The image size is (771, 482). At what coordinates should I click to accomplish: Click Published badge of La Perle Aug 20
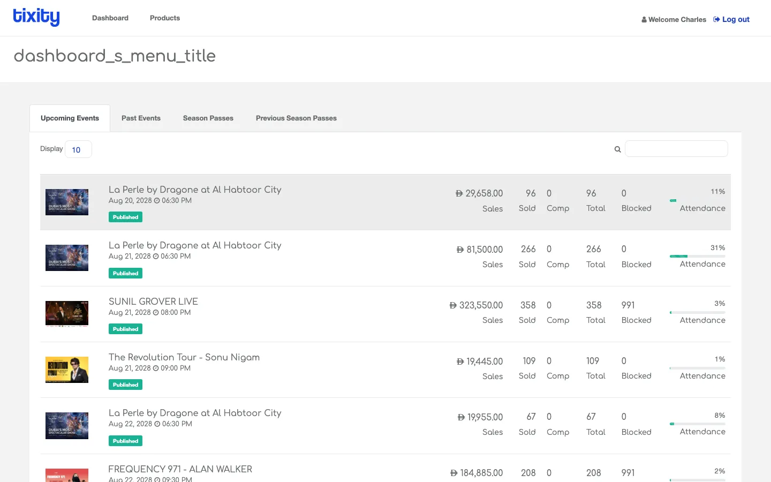pos(125,217)
